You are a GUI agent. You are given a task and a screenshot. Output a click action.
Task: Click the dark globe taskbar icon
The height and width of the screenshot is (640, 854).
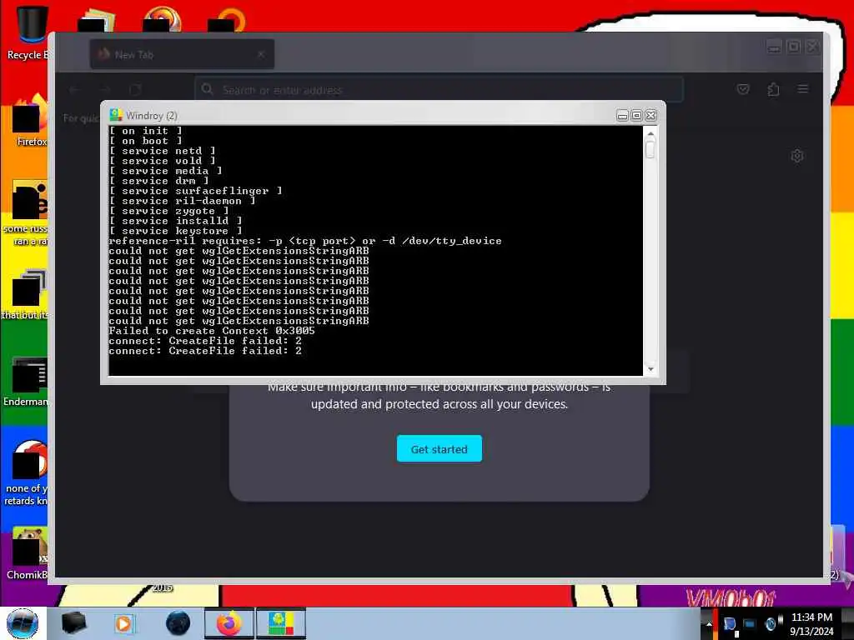pos(178,623)
